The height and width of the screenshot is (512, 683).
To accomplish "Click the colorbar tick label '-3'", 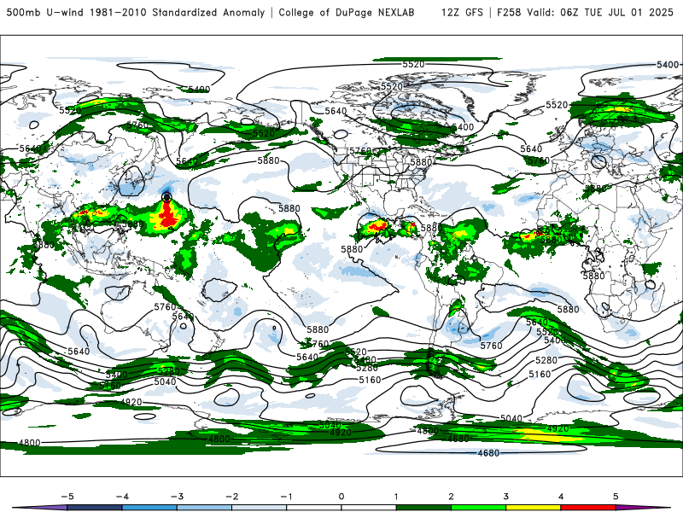I will tap(177, 497).
